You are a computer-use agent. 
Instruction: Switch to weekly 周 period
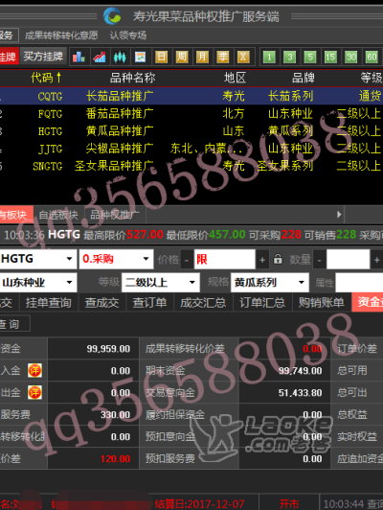coord(182,57)
